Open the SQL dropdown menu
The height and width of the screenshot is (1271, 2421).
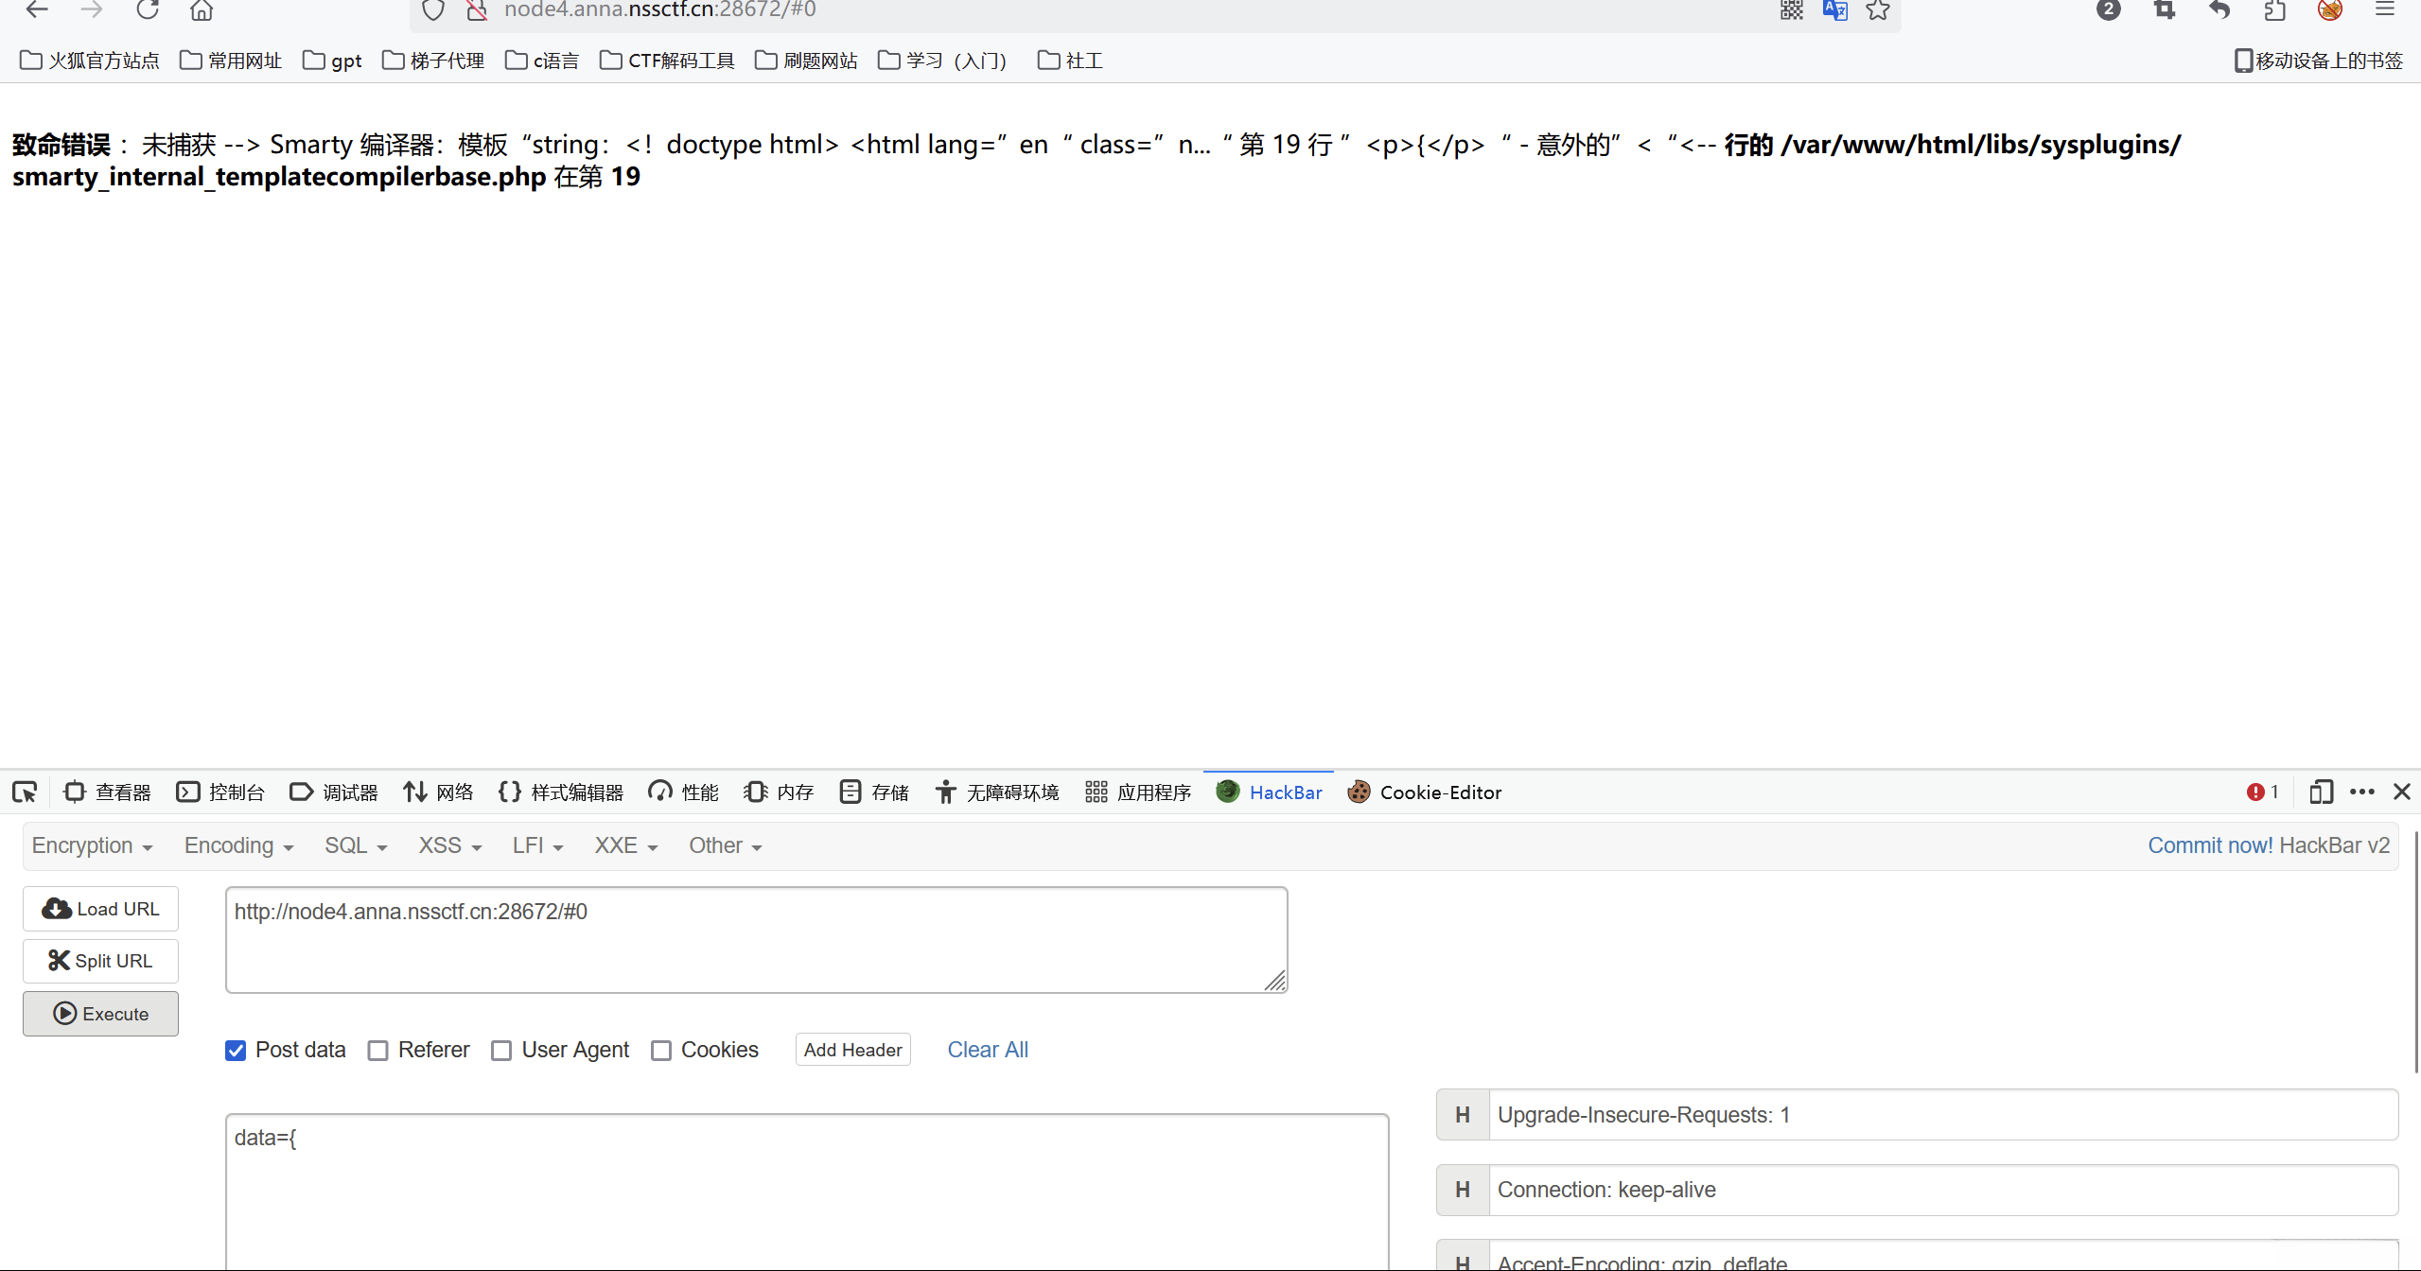[356, 845]
